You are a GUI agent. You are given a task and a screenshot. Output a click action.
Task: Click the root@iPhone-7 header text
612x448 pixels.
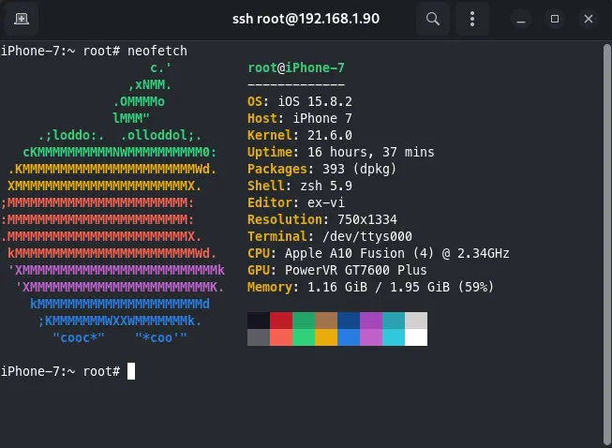[296, 67]
